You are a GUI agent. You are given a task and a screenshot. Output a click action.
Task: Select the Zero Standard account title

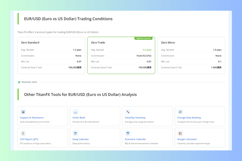(30, 42)
